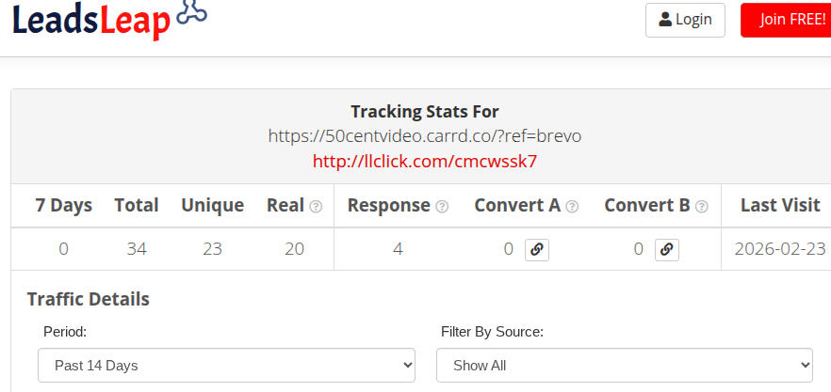Click the Response column help icon

[x=442, y=206]
